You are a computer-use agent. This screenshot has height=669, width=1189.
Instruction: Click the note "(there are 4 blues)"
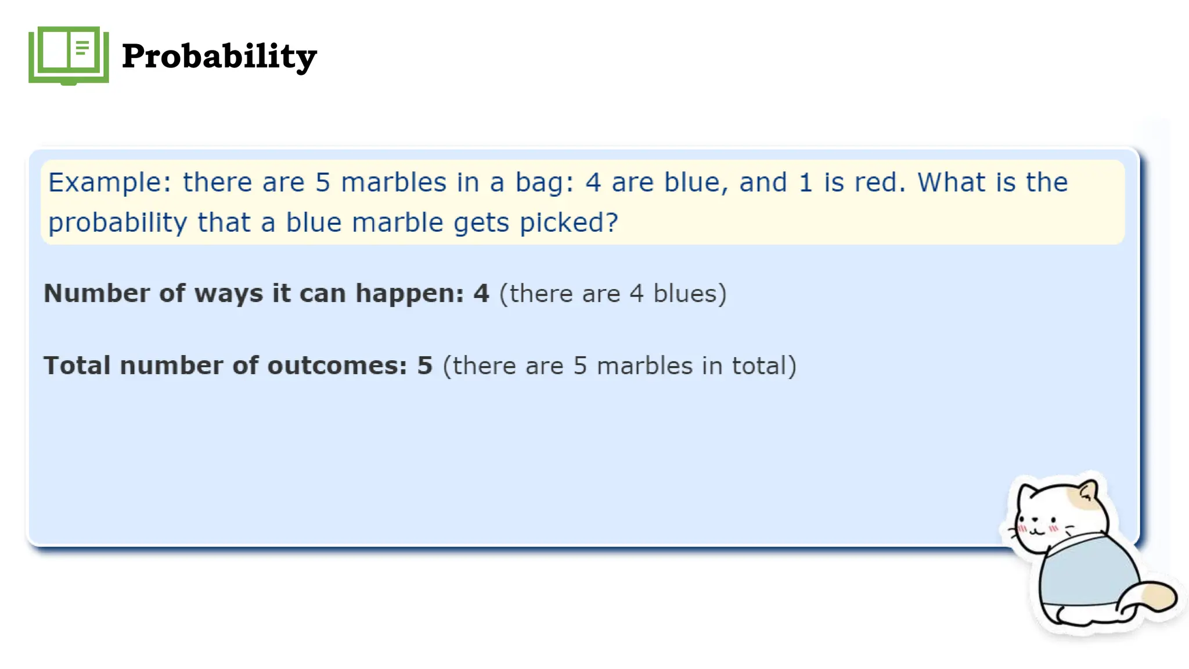[x=612, y=294]
